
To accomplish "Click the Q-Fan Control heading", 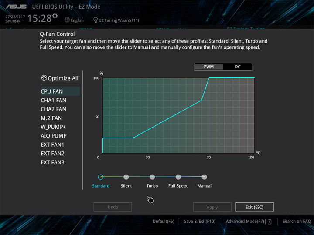I will tap(57, 34).
